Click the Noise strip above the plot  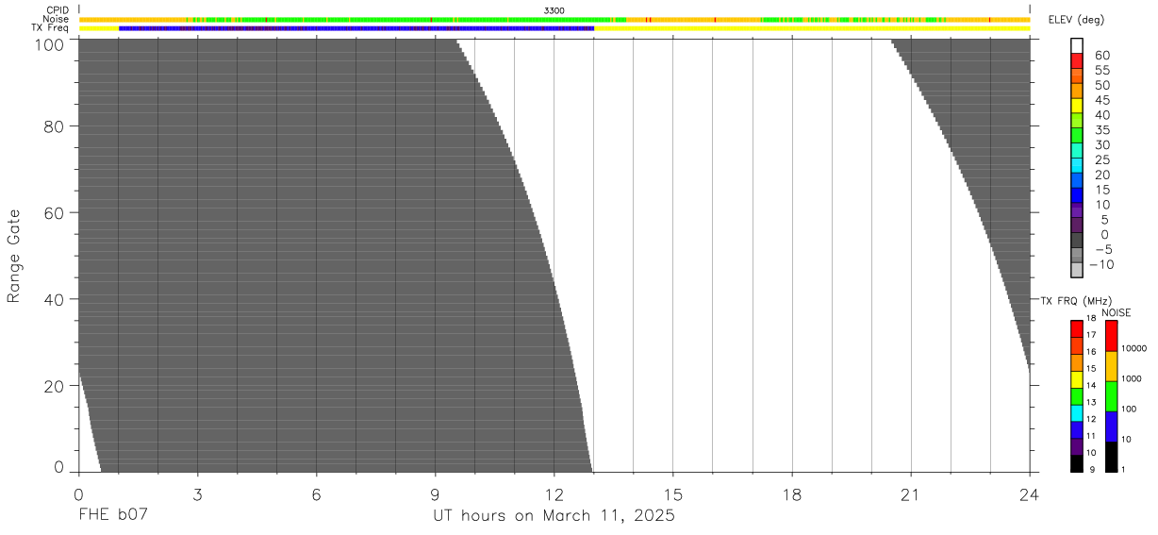pos(554,20)
